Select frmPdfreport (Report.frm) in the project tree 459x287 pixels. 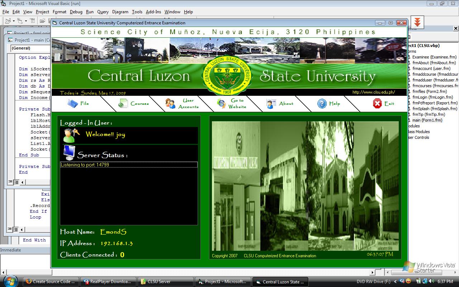434,103
